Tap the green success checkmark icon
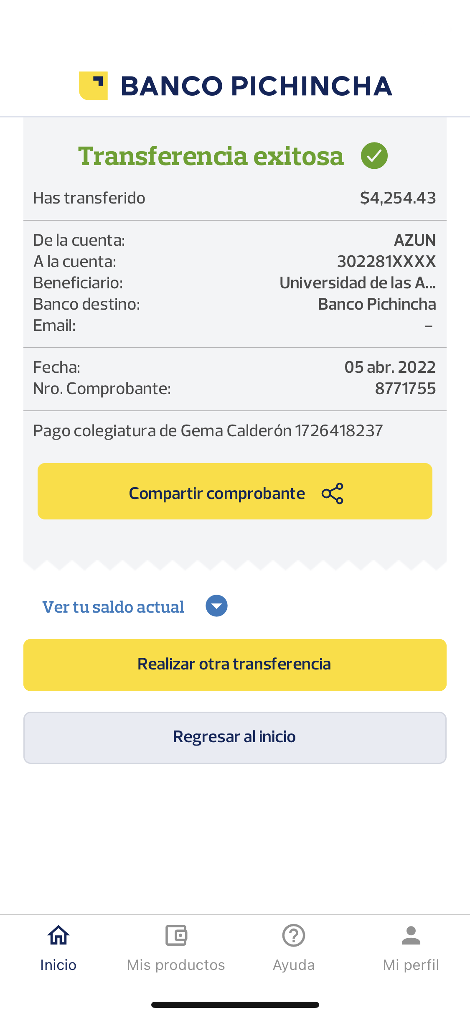Viewport: 470px width, 1018px height. tap(374, 156)
